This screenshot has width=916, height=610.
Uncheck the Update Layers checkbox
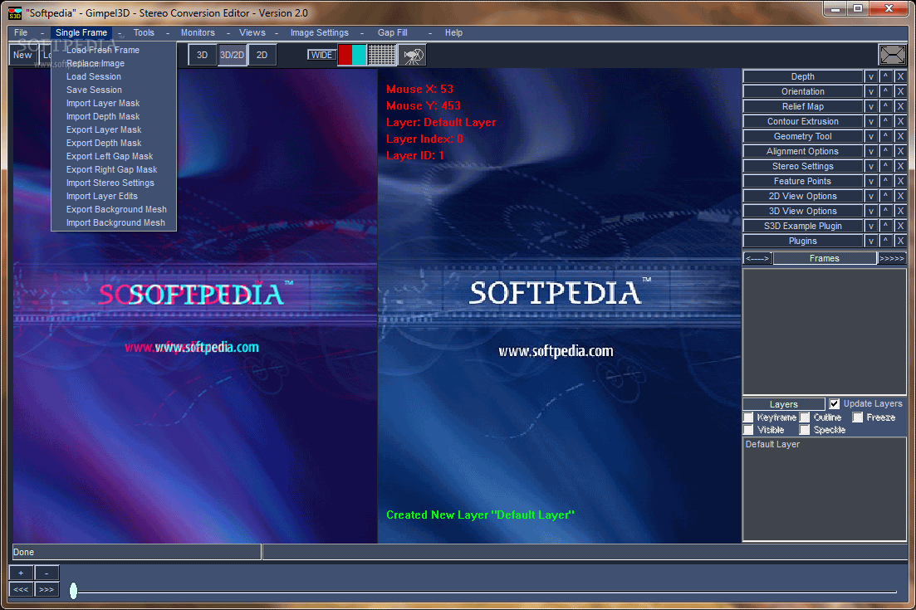click(835, 404)
